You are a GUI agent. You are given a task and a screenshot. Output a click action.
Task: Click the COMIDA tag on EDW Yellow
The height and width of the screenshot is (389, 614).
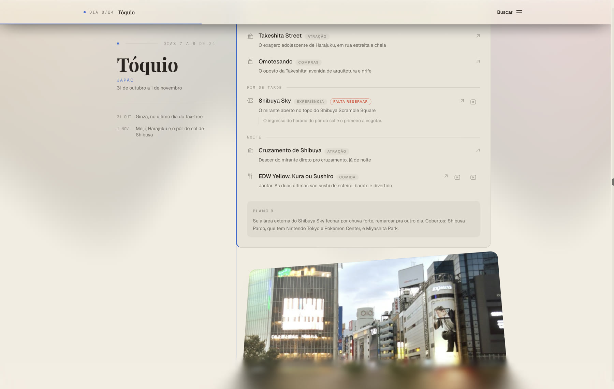point(347,177)
